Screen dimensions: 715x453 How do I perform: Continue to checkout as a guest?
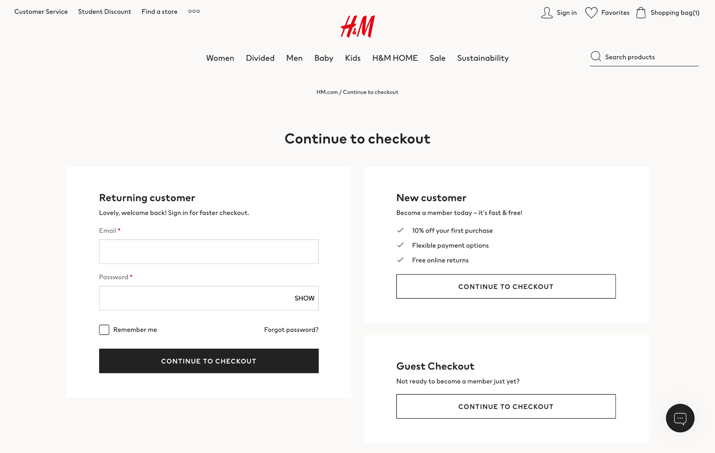pos(506,406)
